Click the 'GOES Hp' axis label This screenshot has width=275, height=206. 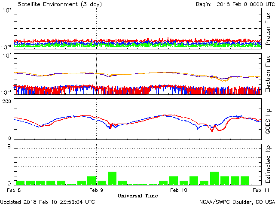click(x=268, y=121)
